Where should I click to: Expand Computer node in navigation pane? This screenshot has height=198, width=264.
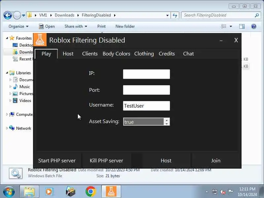(7, 115)
